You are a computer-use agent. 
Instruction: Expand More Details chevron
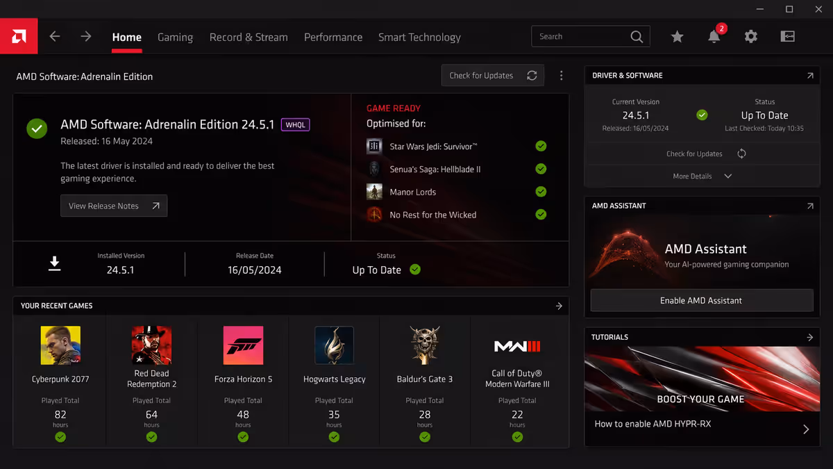click(727, 176)
